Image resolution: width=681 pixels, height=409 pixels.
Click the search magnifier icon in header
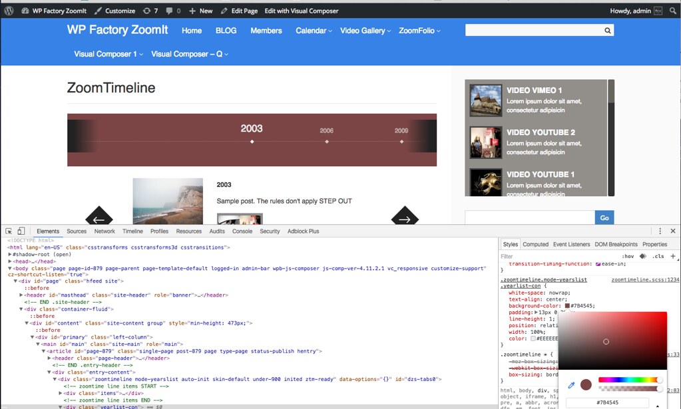pyautogui.click(x=607, y=31)
